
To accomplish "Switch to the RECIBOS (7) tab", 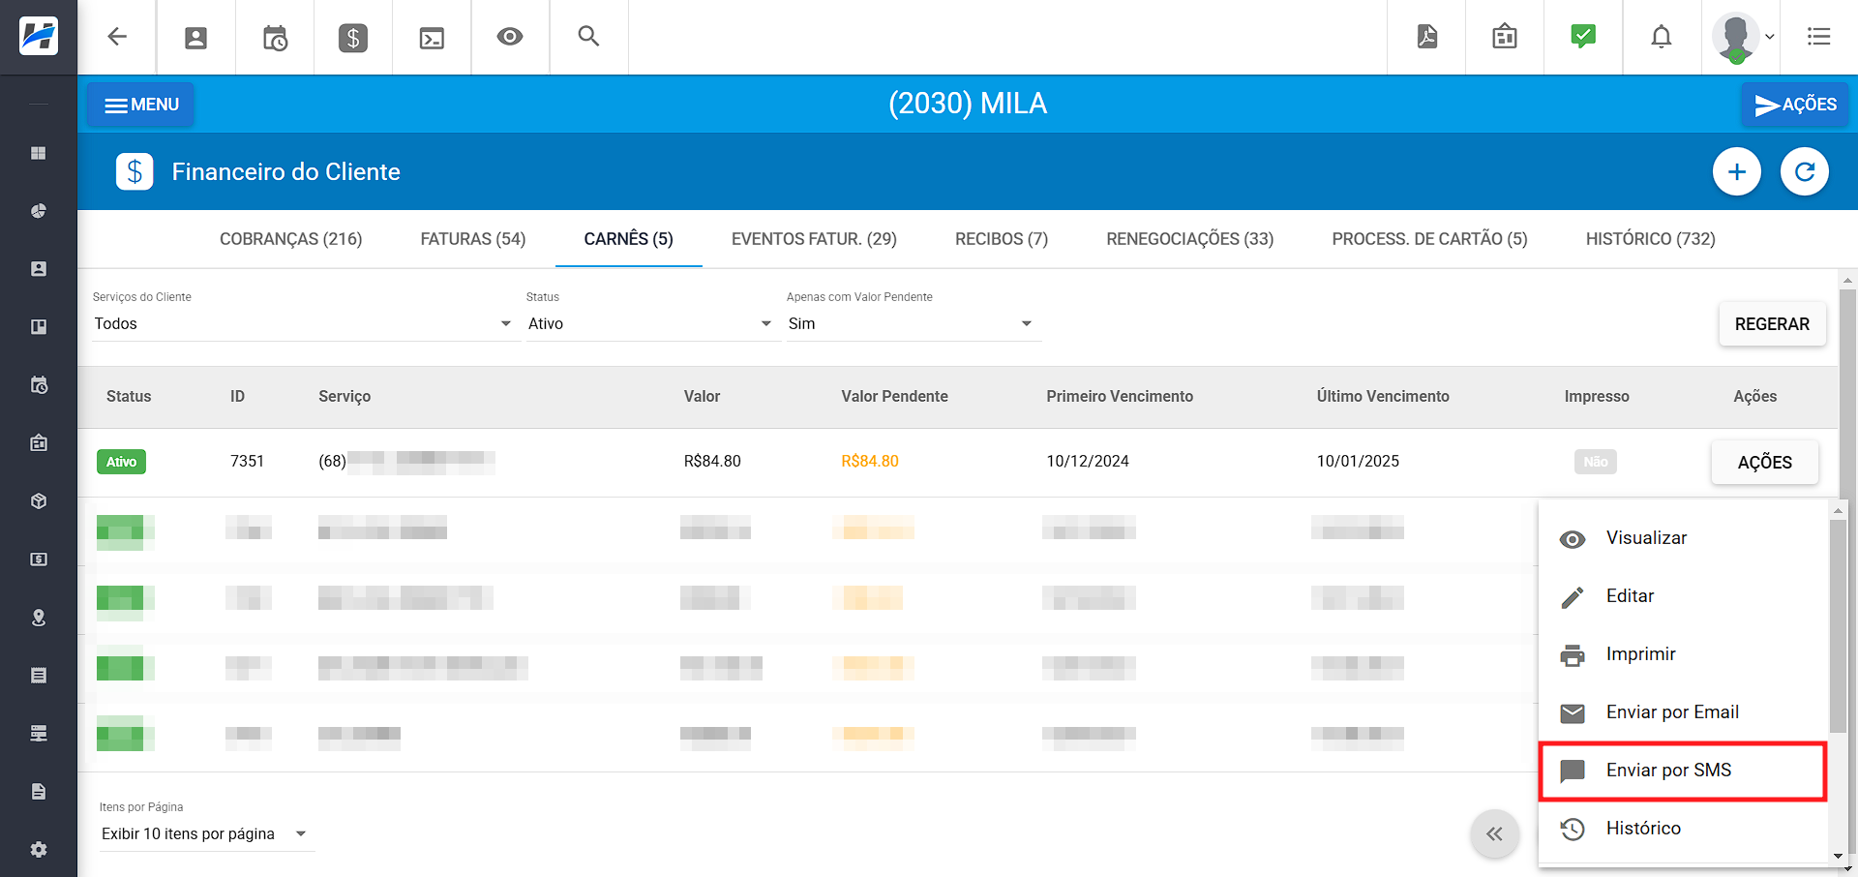I will click(x=1002, y=239).
